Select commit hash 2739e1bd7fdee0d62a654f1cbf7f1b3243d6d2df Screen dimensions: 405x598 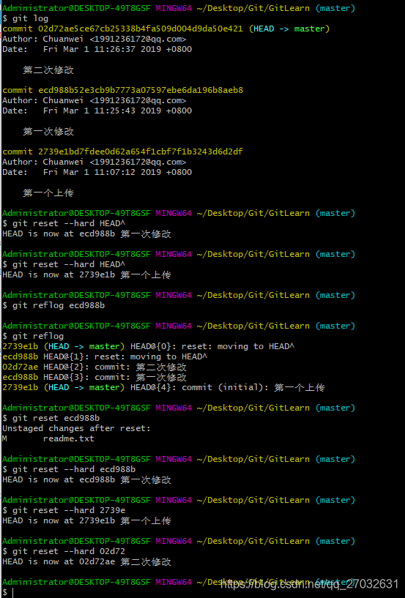tap(141, 152)
